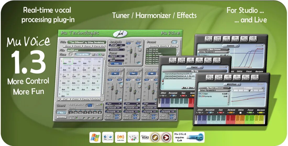Screen dimensions: 288x146
Task: Click PC 2 button in Playlist panel
Action: [199, 60]
